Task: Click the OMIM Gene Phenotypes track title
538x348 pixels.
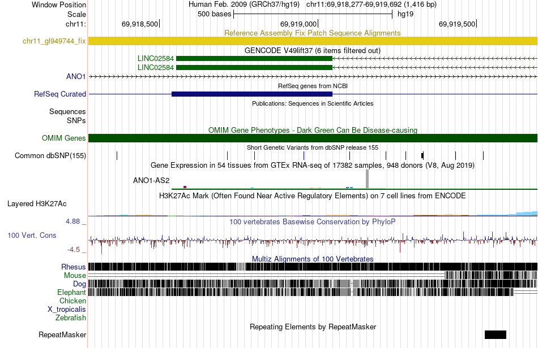Action: point(313,130)
